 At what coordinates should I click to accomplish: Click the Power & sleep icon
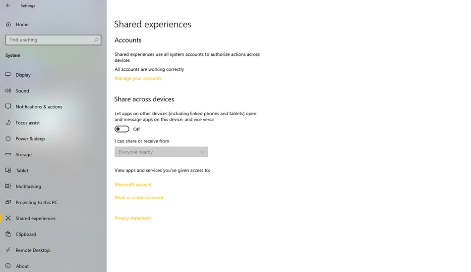pos(8,138)
